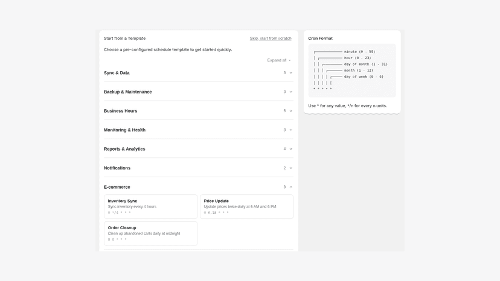The width and height of the screenshot is (500, 281).
Task: Click 'Choose a pre-configured schedule template' text
Action: 168,49
